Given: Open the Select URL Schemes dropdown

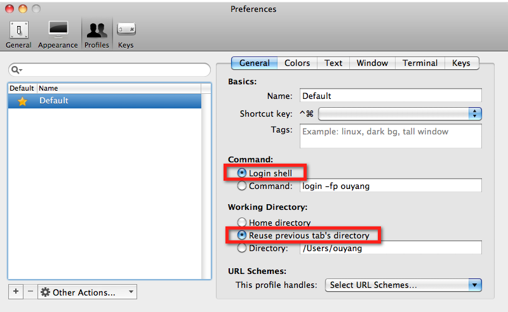Looking at the screenshot, I should [403, 285].
